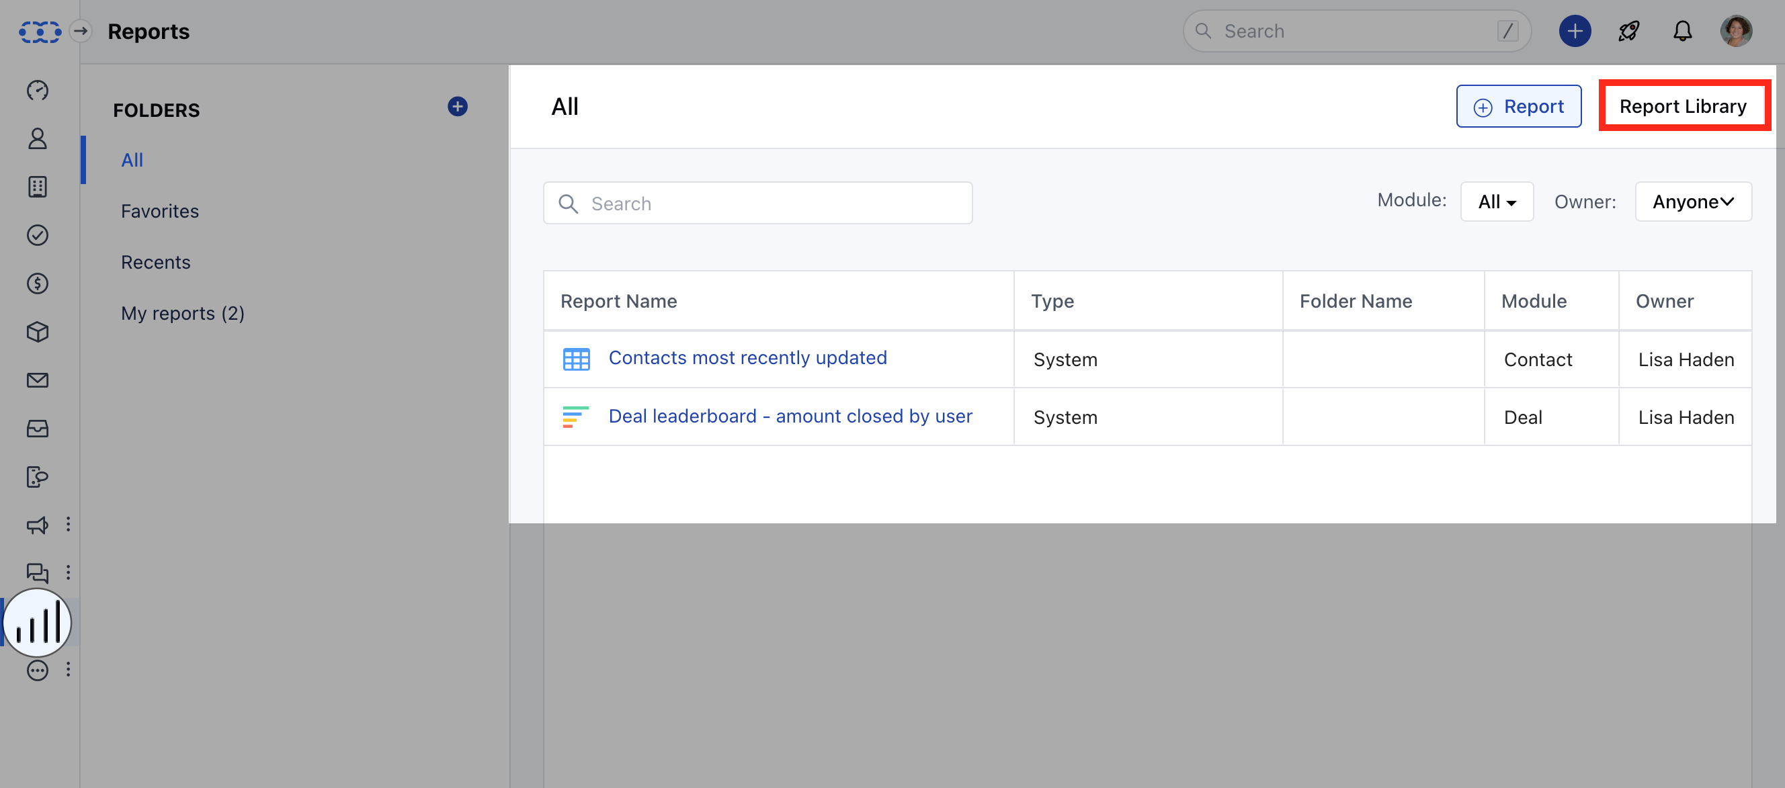Click in the top global Search field
Image resolution: width=1785 pixels, height=788 pixels.
(1356, 31)
